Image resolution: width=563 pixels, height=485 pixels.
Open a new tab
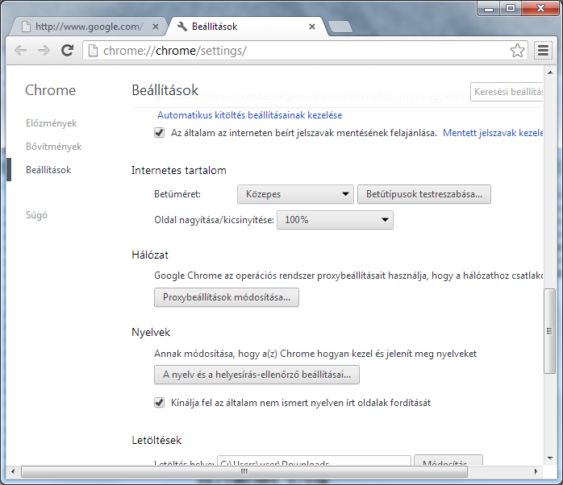click(x=340, y=27)
